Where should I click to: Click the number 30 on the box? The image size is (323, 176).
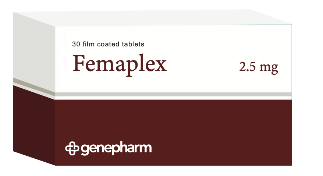(x=76, y=44)
